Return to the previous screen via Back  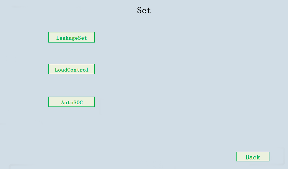click(x=253, y=157)
